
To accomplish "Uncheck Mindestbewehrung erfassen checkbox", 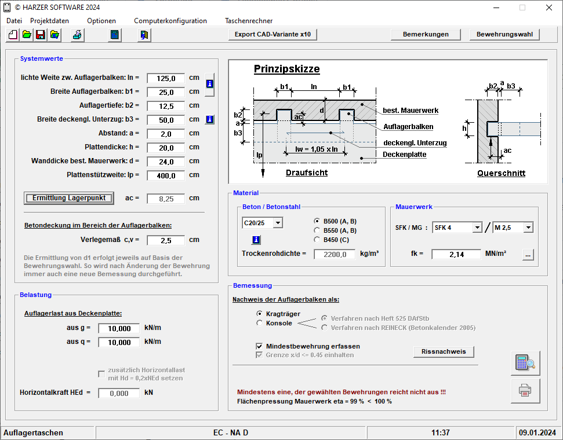I will pos(260,346).
